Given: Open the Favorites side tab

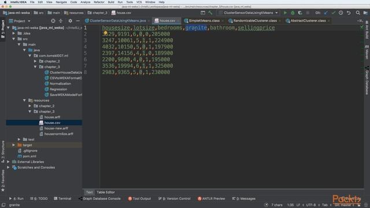Looking at the screenshot, I should (3, 181).
